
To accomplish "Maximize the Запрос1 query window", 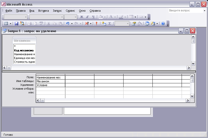I will pyautogui.click(x=187, y=31).
